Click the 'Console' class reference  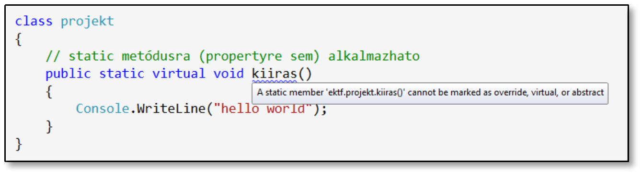[103, 109]
